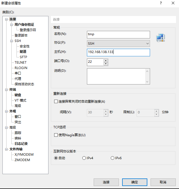Image resolution: width=179 pixels, height=189 pixels.
Task: Collapse the SSH tree node
Action: pyautogui.click(x=12, y=41)
